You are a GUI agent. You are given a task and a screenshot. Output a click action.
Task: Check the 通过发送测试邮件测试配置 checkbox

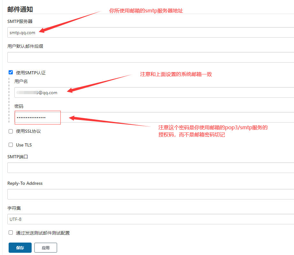pyautogui.click(x=11, y=233)
